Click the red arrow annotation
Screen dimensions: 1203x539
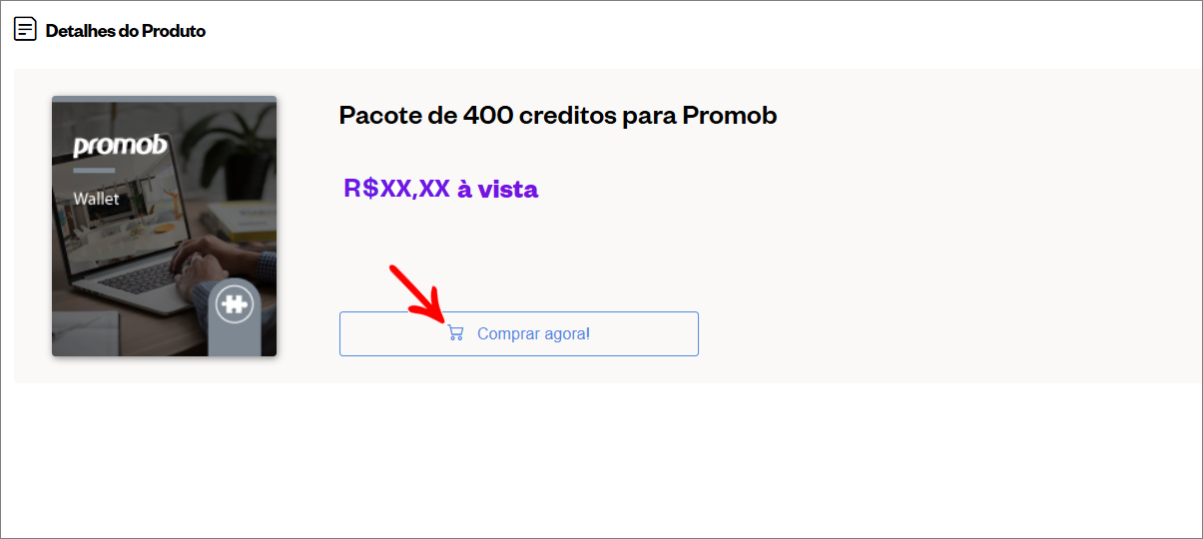(416, 292)
